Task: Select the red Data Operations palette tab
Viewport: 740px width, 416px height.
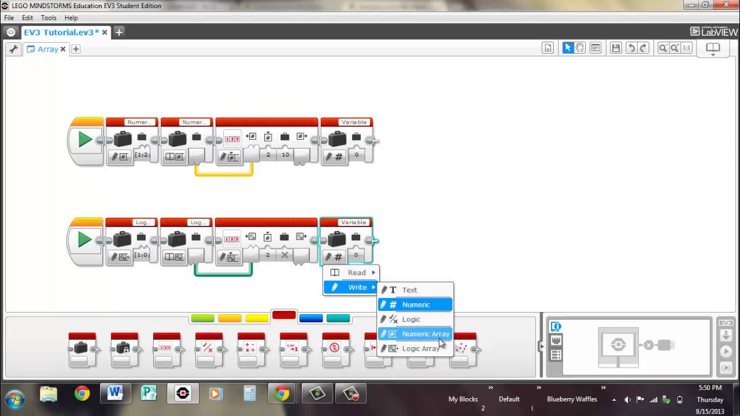Action: pos(284,315)
